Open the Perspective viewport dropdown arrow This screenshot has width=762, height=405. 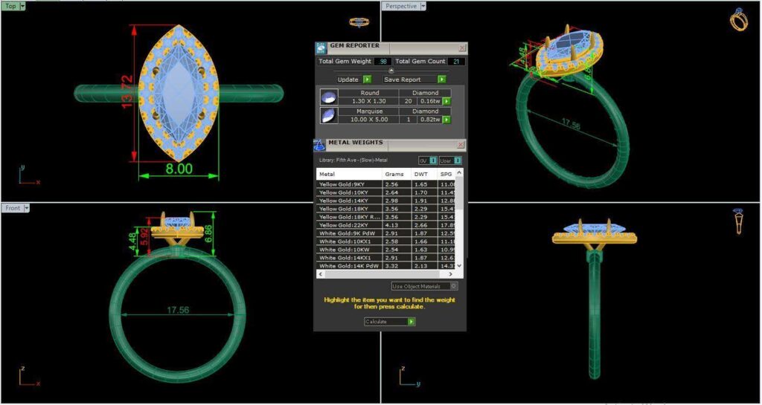tap(423, 6)
